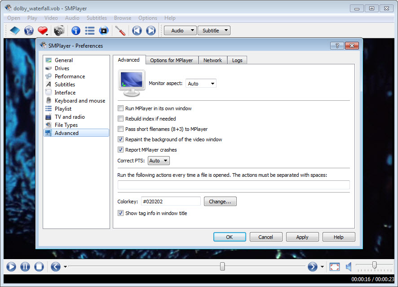The width and height of the screenshot is (398, 287).
Task: Click the open URL globe icon
Action: 29,31
